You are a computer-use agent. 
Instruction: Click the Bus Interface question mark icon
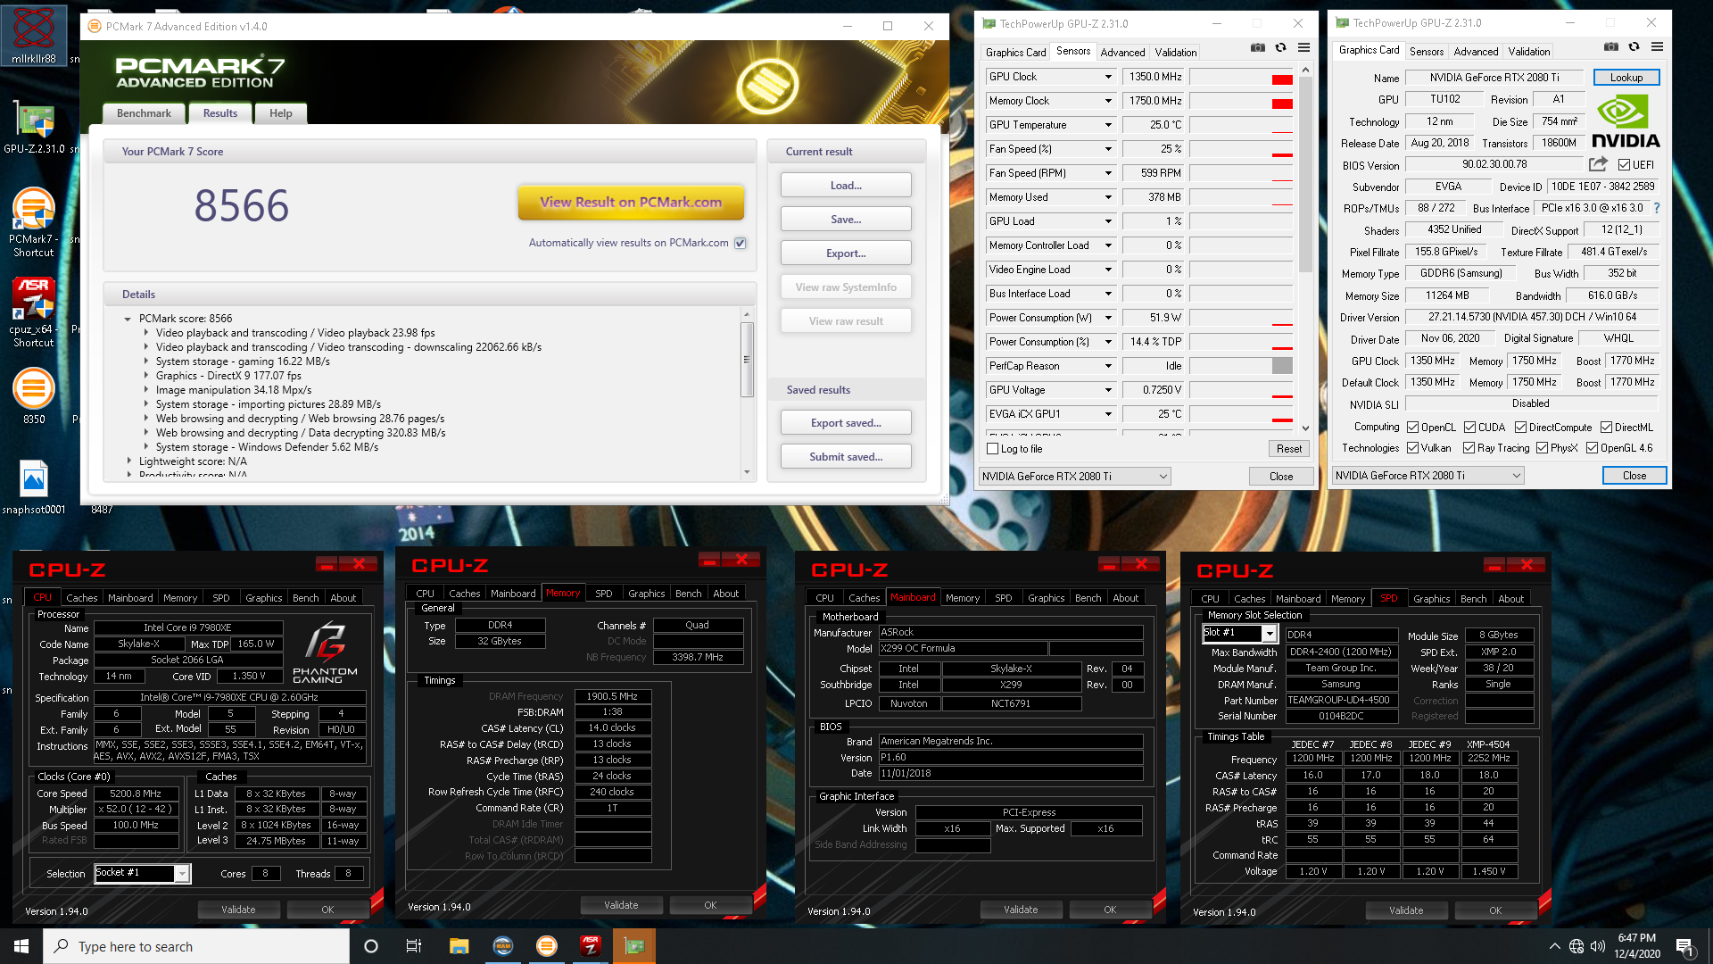pyautogui.click(x=1657, y=208)
